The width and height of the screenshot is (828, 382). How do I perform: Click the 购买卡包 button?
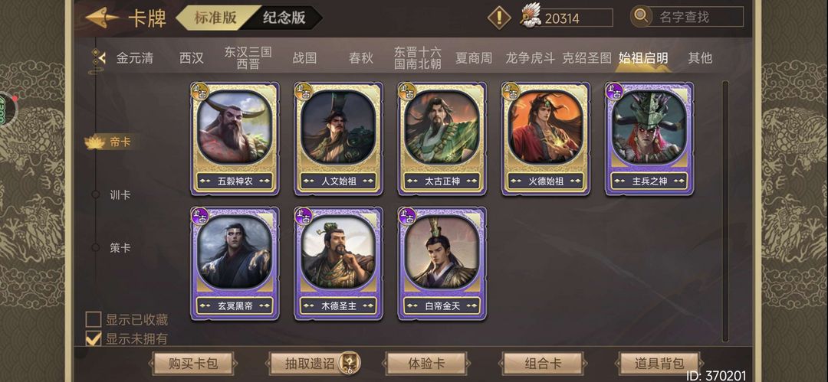click(192, 364)
